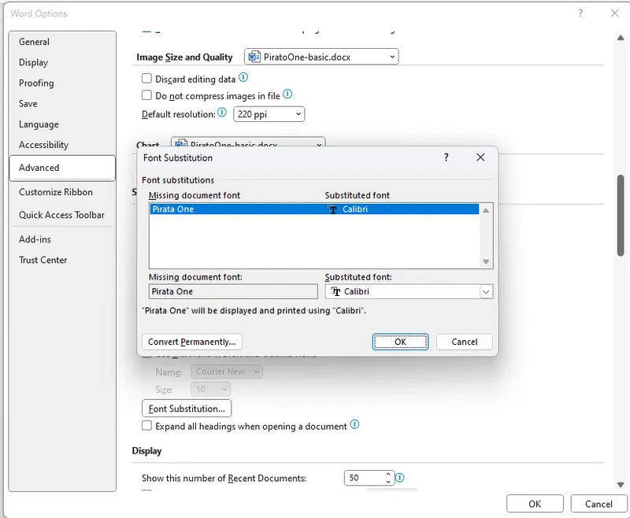Expand the Substituted font Calibri dropdown arrow
The image size is (630, 518).
pos(486,292)
